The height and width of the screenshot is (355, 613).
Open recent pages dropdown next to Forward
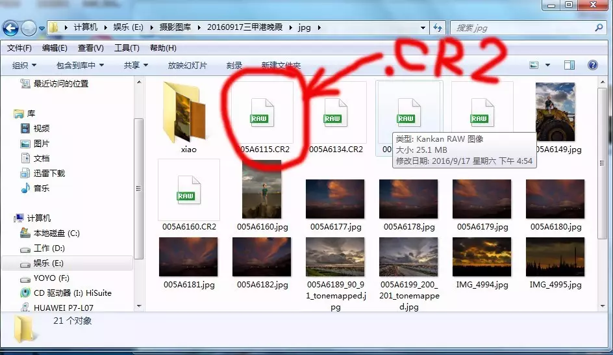tap(42, 29)
